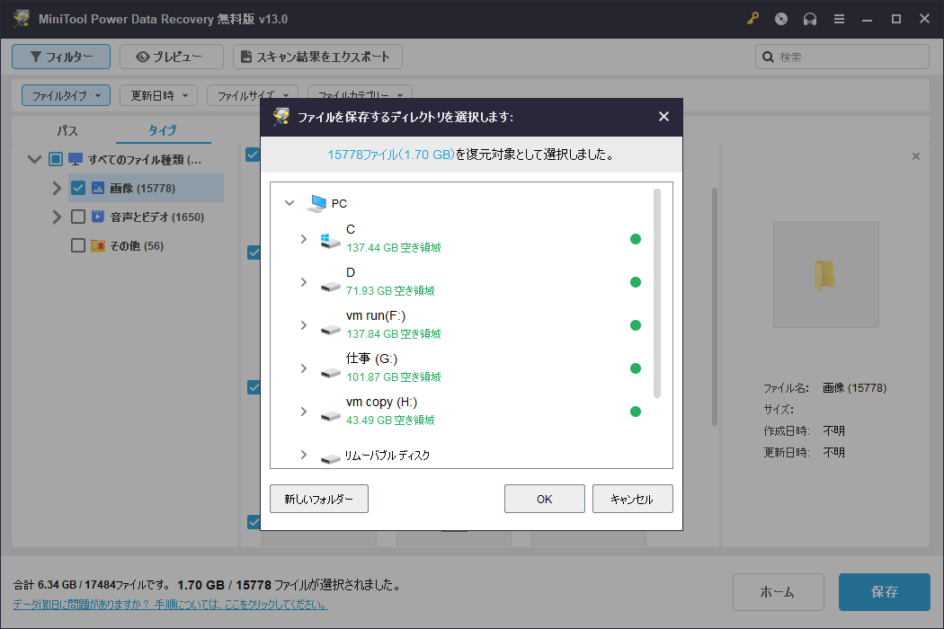Check the その他 (56) checkbox
The height and width of the screenshot is (629, 944).
pos(77,245)
